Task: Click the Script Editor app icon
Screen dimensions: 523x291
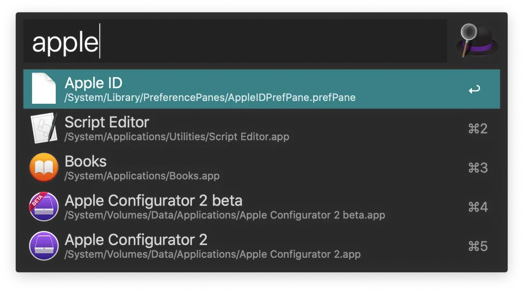Action: 44,128
